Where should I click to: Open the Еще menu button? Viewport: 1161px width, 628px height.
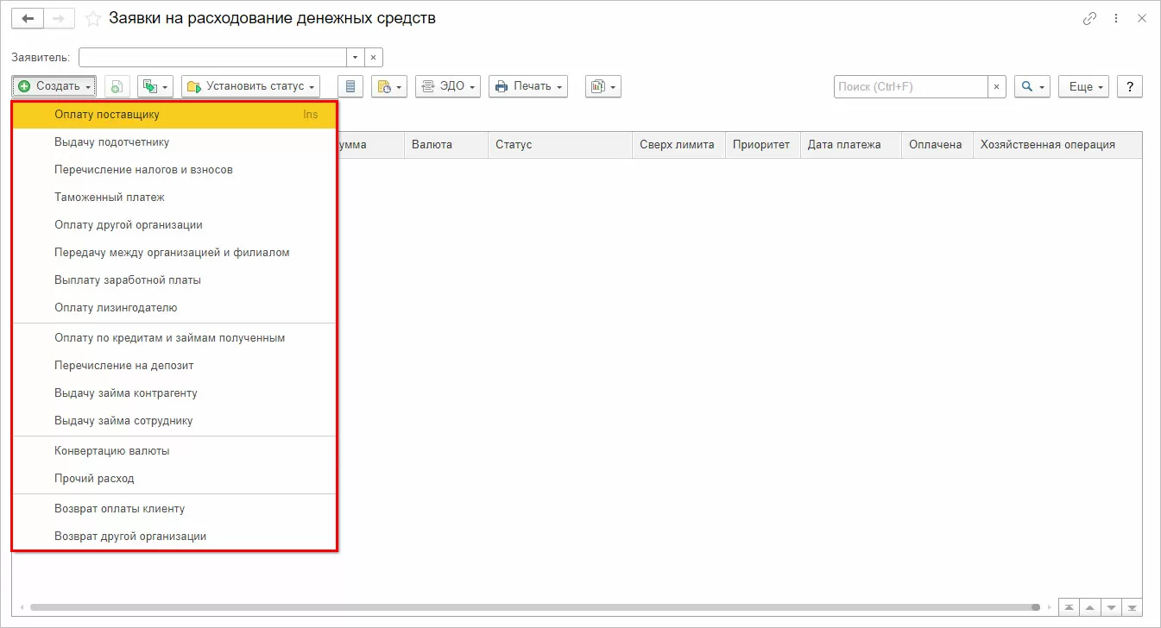(1083, 86)
